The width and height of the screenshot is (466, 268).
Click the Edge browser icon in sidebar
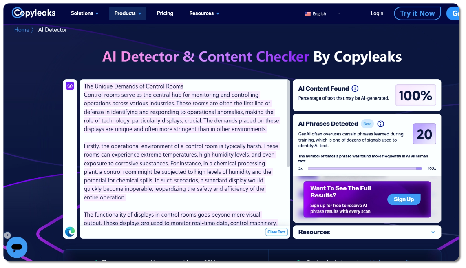click(x=70, y=232)
